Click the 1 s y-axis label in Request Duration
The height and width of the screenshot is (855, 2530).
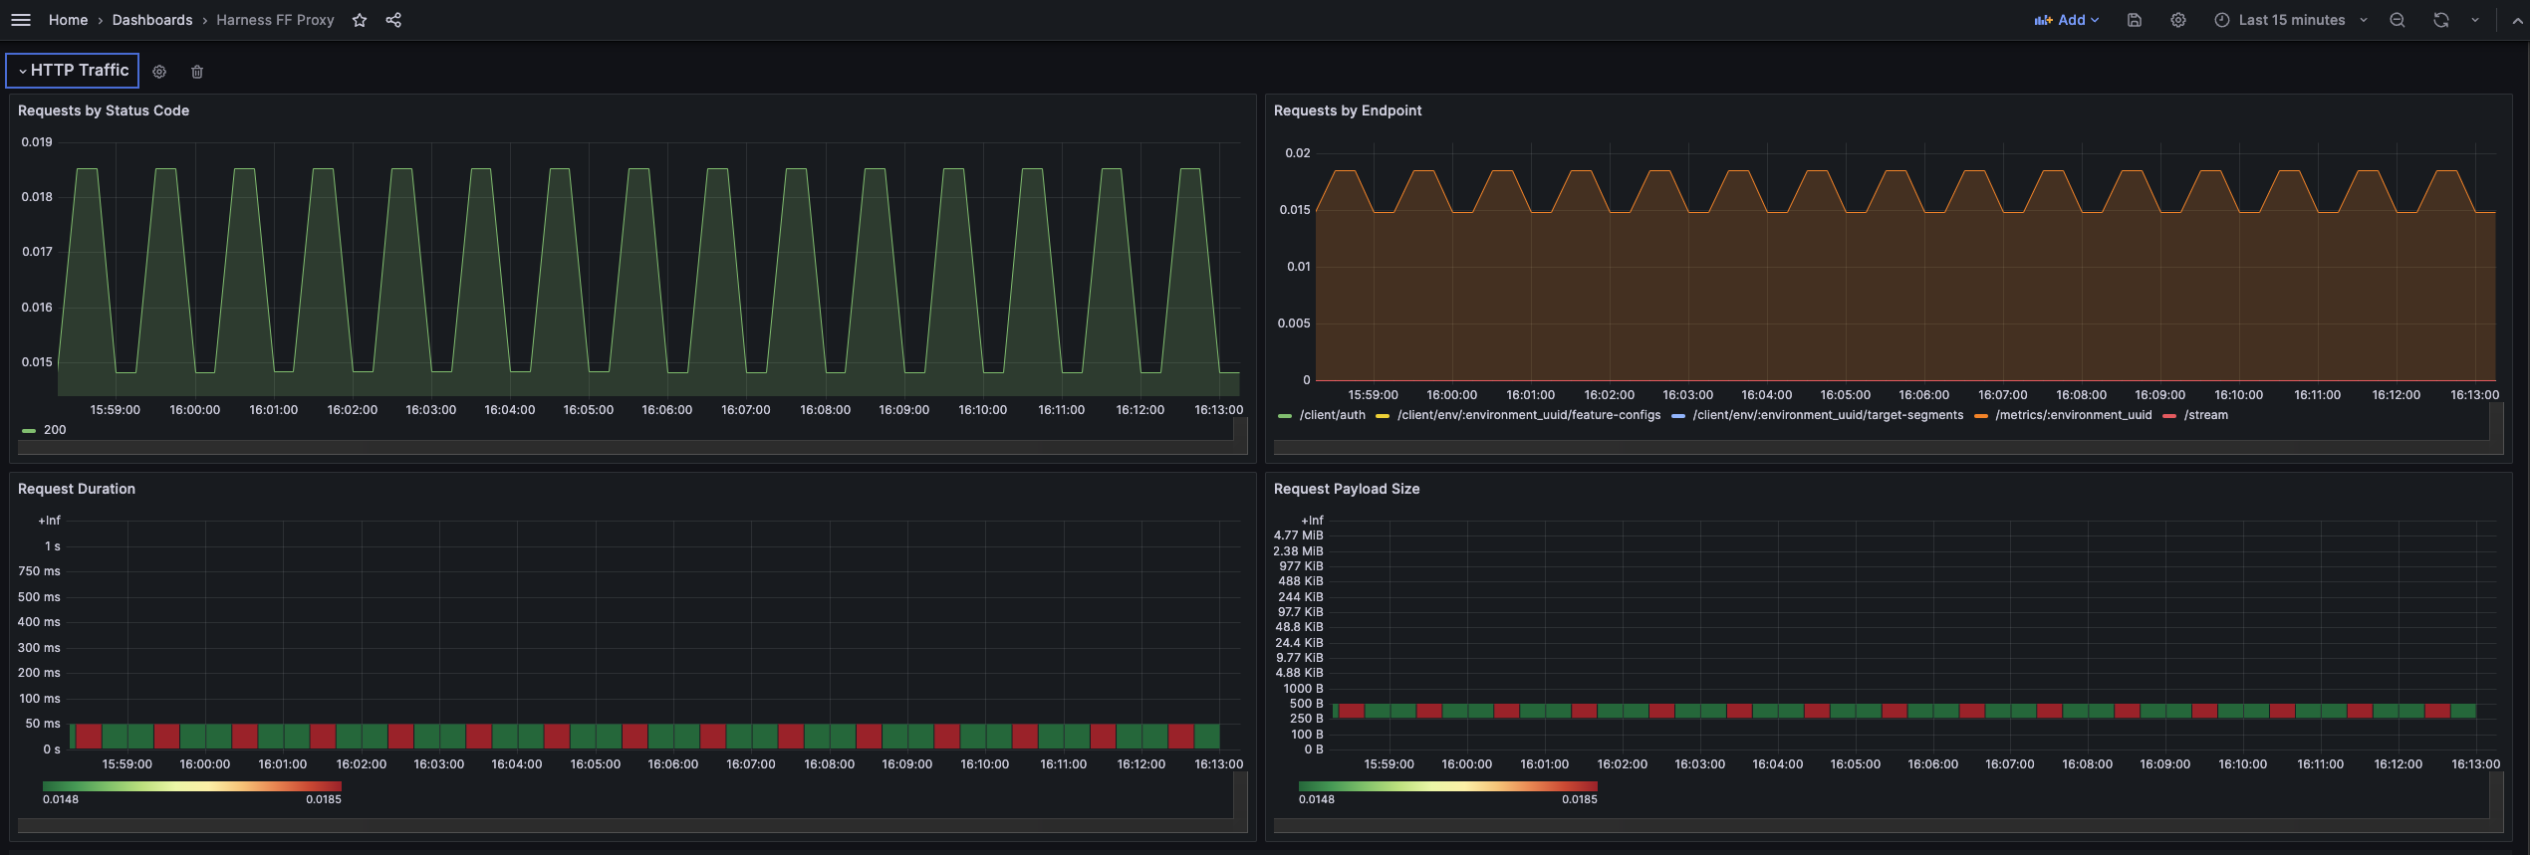click(x=53, y=546)
